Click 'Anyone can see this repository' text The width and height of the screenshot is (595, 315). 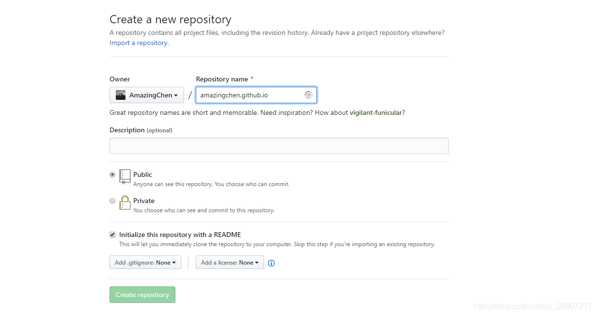[211, 184]
